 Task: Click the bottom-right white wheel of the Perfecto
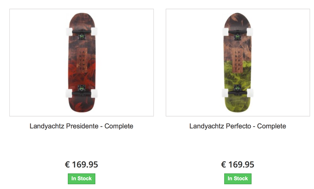tap(250, 93)
